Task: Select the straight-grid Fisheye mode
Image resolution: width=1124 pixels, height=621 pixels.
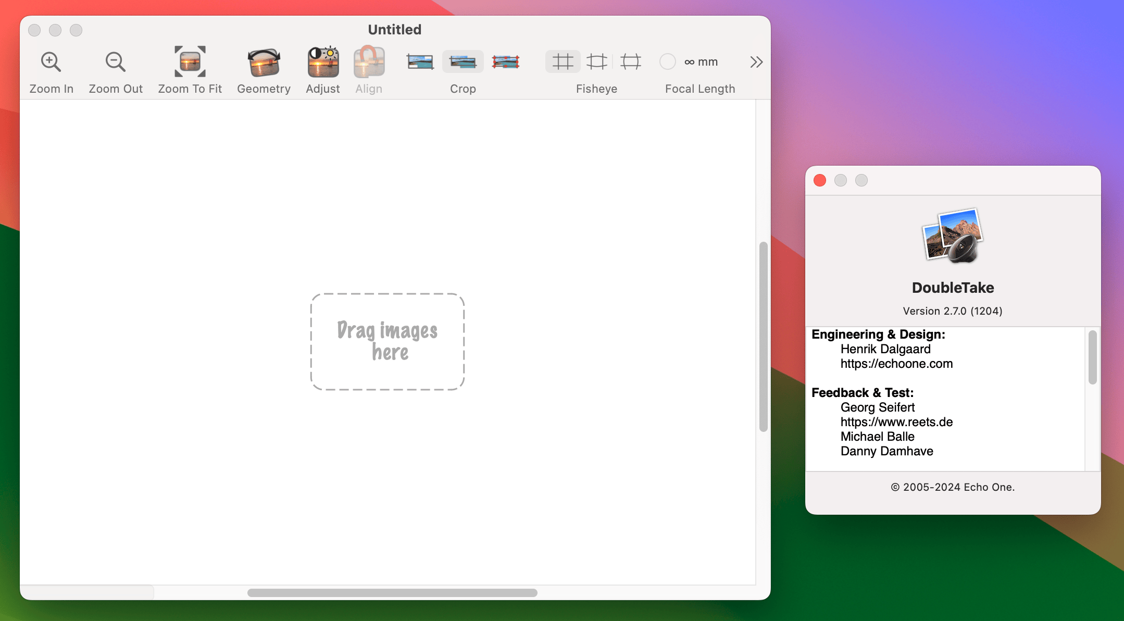Action: pyautogui.click(x=563, y=62)
